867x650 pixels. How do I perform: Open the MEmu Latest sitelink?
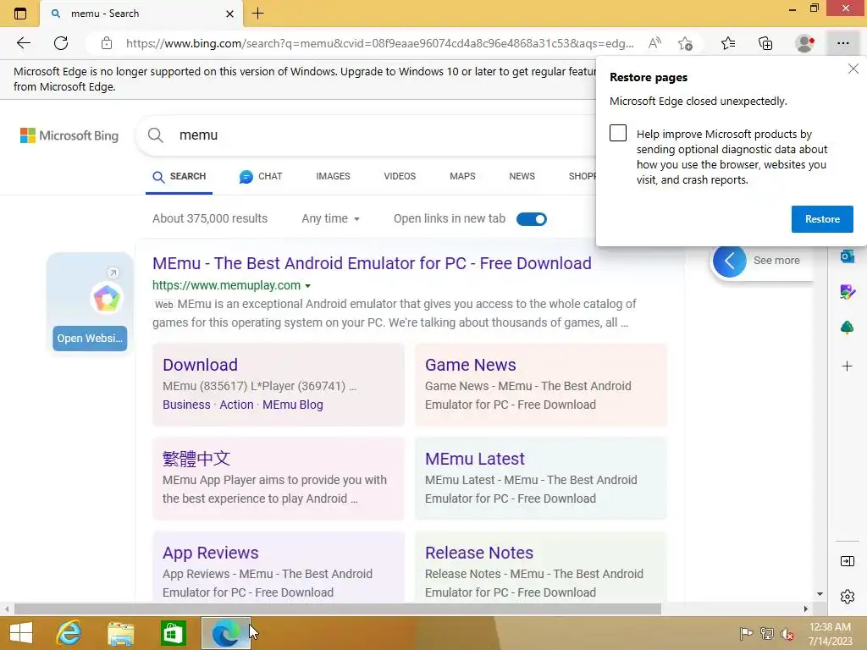click(474, 459)
